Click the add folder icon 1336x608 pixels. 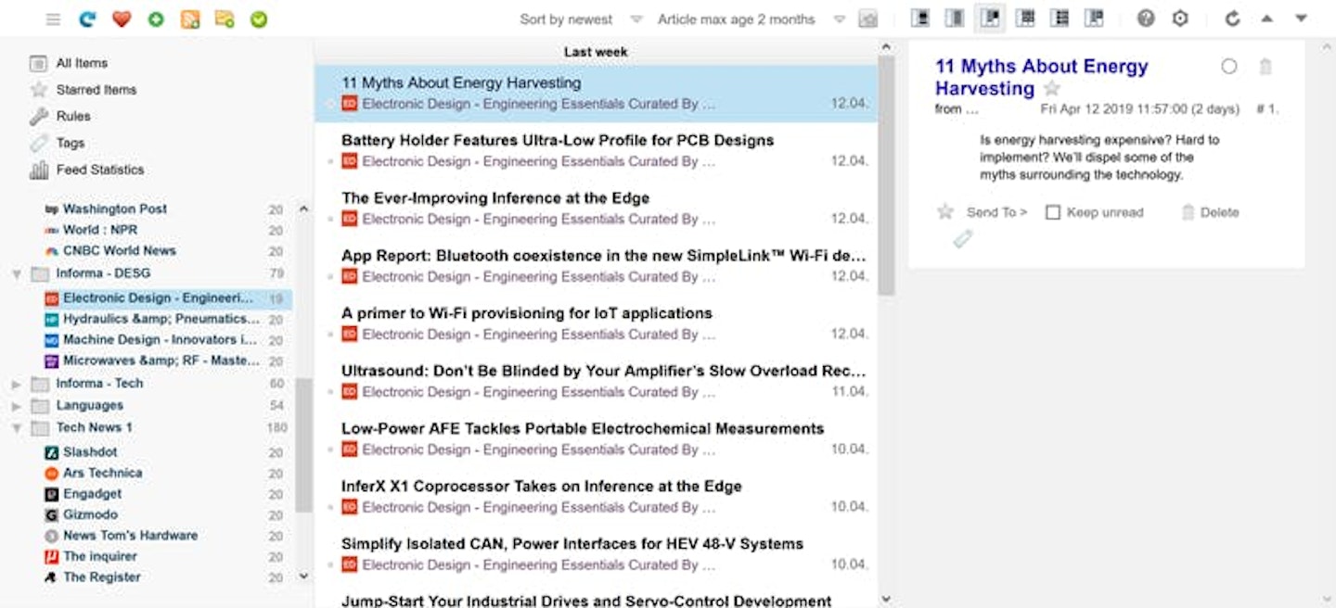click(x=224, y=19)
